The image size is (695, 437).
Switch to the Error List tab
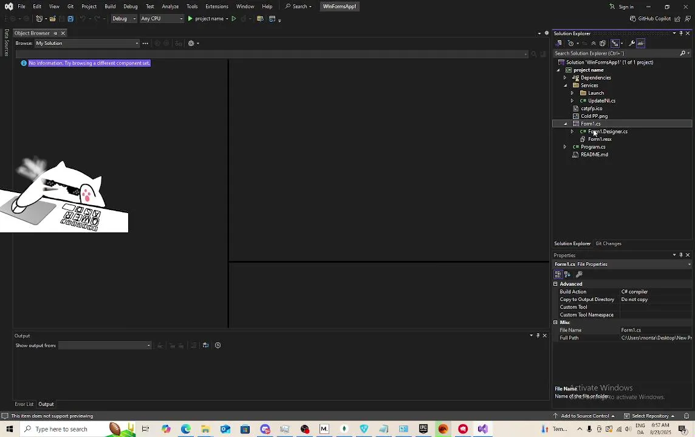coord(24,404)
